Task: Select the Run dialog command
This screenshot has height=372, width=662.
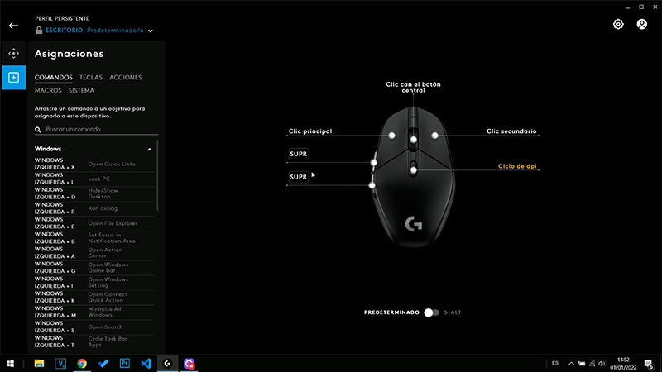Action: click(x=94, y=208)
